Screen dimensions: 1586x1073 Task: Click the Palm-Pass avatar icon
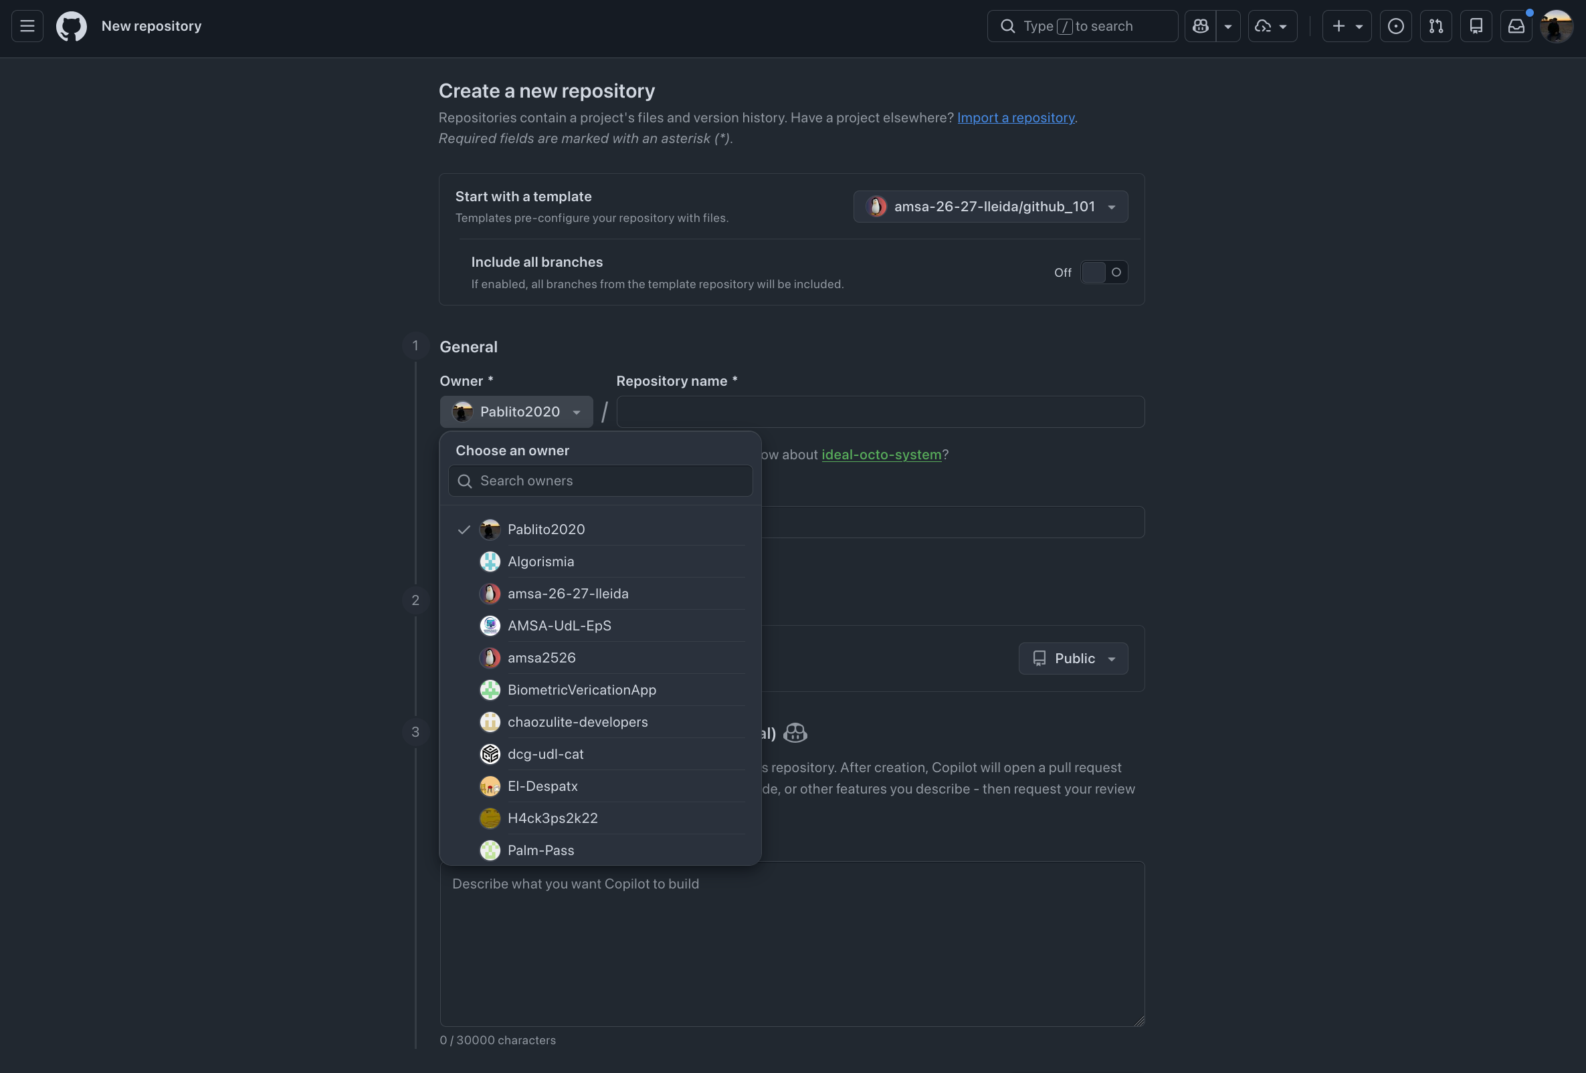pos(490,850)
